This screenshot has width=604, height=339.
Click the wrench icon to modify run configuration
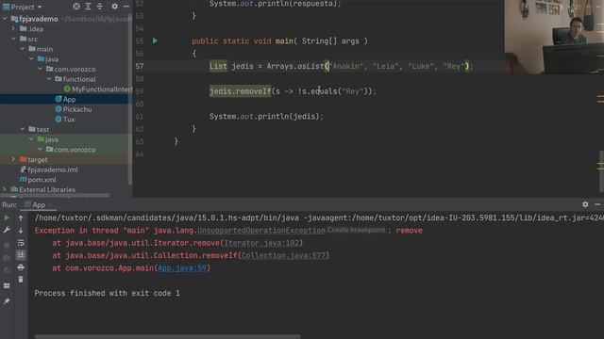click(x=7, y=230)
